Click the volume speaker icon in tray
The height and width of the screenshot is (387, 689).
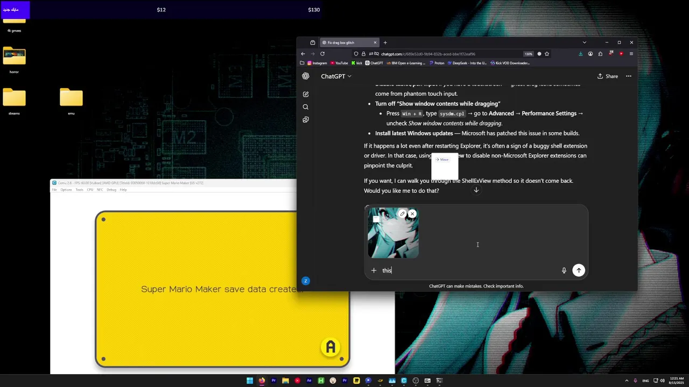tap(662, 381)
